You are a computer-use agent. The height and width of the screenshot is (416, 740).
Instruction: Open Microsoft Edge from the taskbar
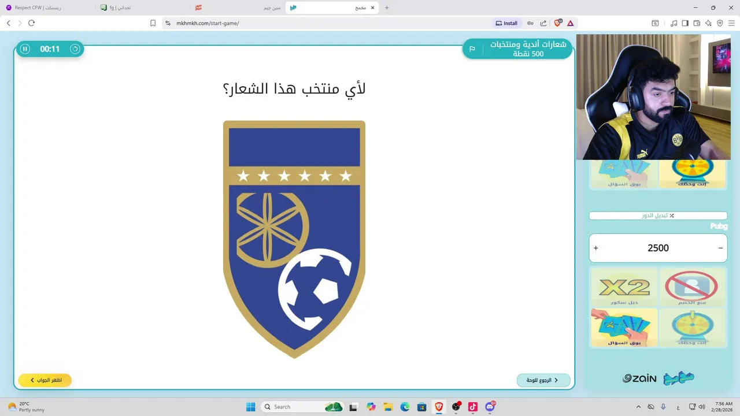405,407
